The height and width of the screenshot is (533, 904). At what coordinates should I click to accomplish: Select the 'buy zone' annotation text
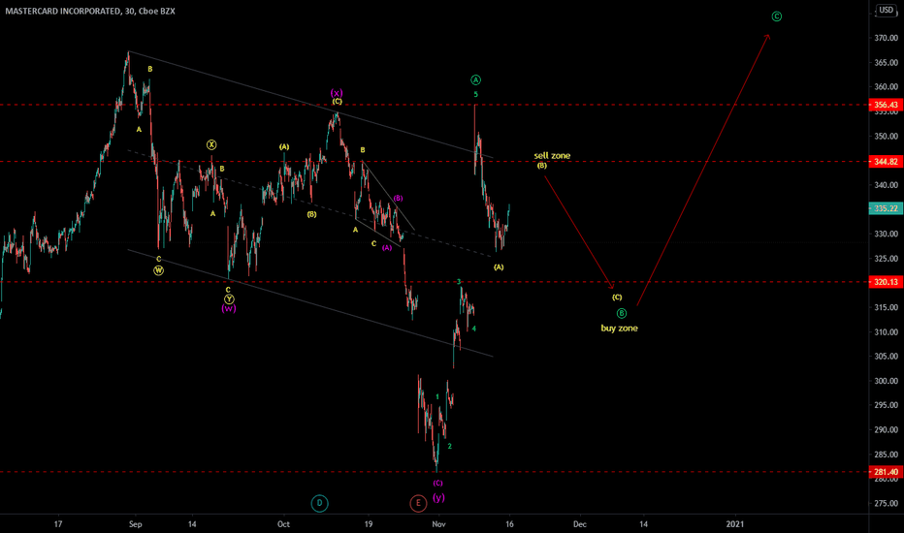(619, 328)
